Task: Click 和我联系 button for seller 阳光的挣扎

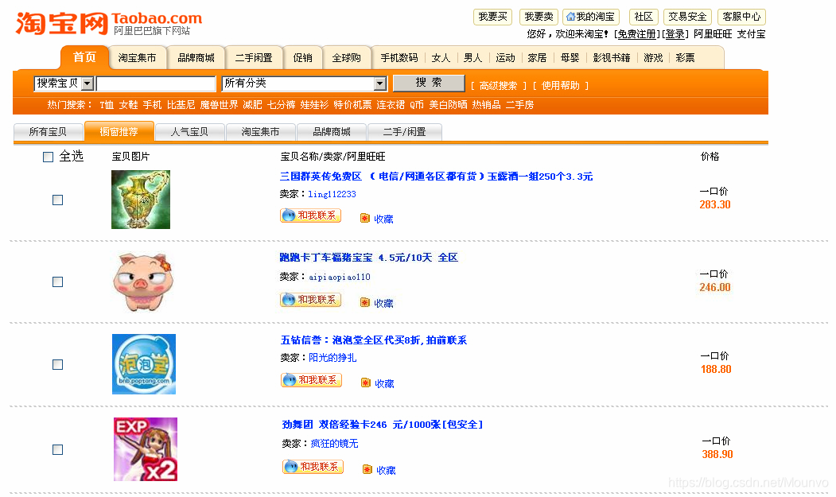Action: (311, 380)
